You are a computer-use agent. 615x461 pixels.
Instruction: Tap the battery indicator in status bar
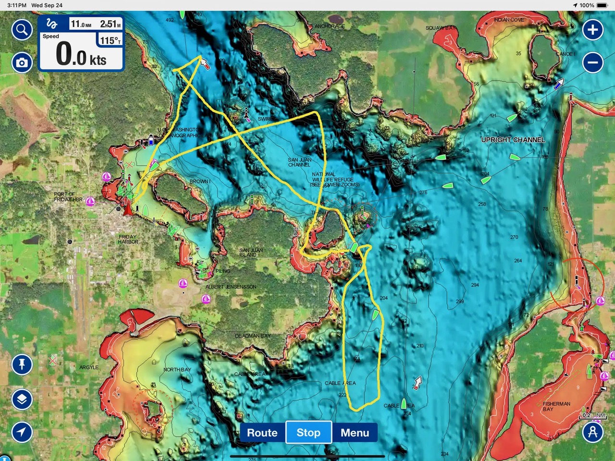tap(587, 5)
